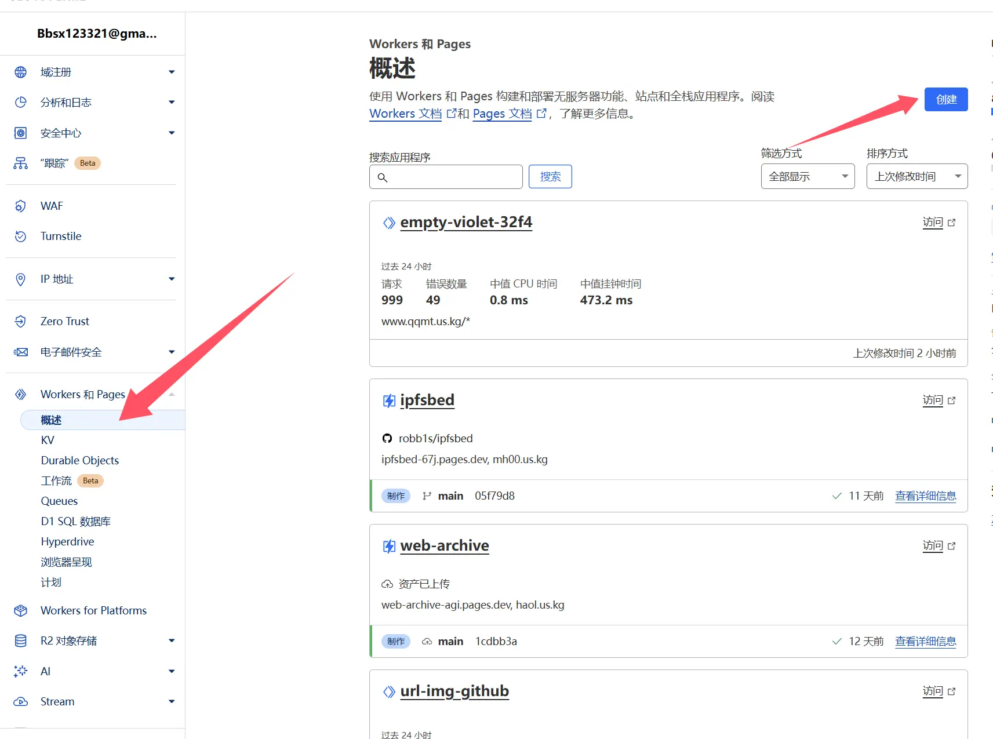Click the account name Bbsx123321@gma...
The width and height of the screenshot is (993, 739).
click(x=97, y=34)
